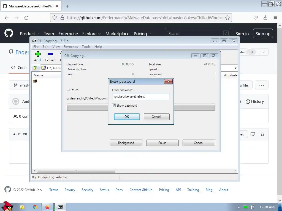This screenshot has width=282, height=211.
Task: Open the Firefox taskbar icon
Action: point(47,207)
